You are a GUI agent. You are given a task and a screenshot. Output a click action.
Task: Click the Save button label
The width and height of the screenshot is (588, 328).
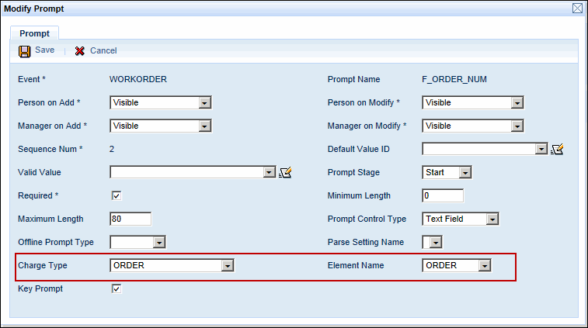coord(44,50)
